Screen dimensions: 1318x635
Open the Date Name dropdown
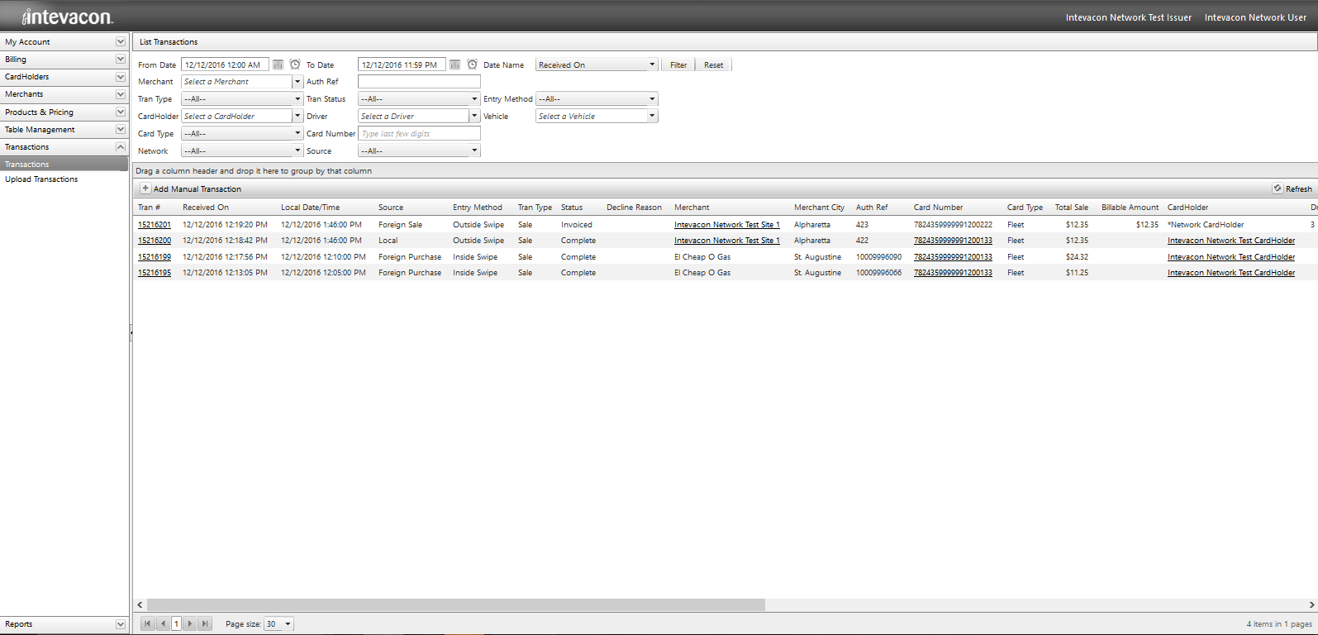(652, 64)
